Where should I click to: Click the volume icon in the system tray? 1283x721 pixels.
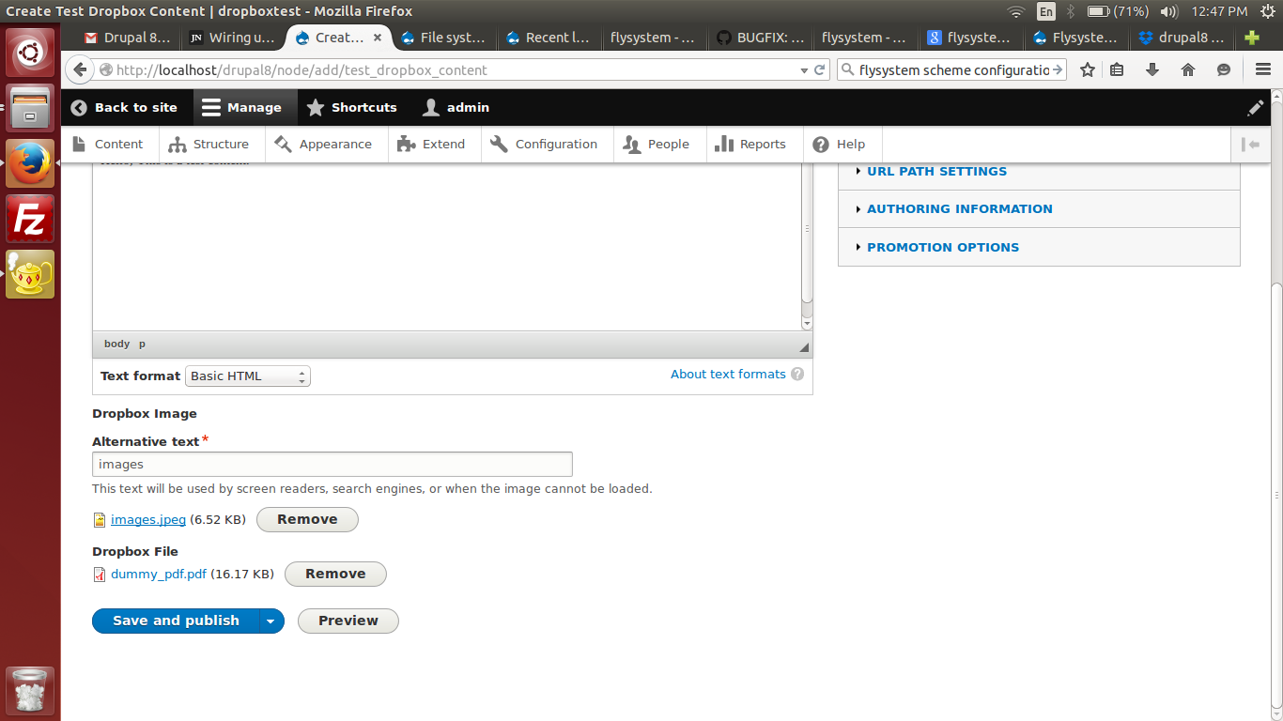point(1167,12)
